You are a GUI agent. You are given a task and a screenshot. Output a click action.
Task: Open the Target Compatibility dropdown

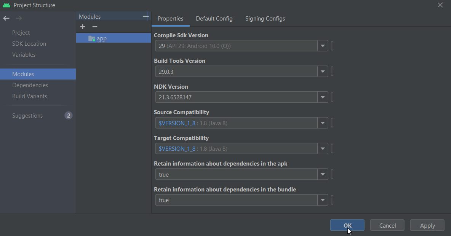(x=323, y=149)
